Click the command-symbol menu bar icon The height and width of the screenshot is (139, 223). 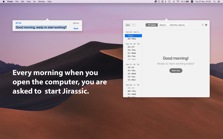(x=162, y=2)
